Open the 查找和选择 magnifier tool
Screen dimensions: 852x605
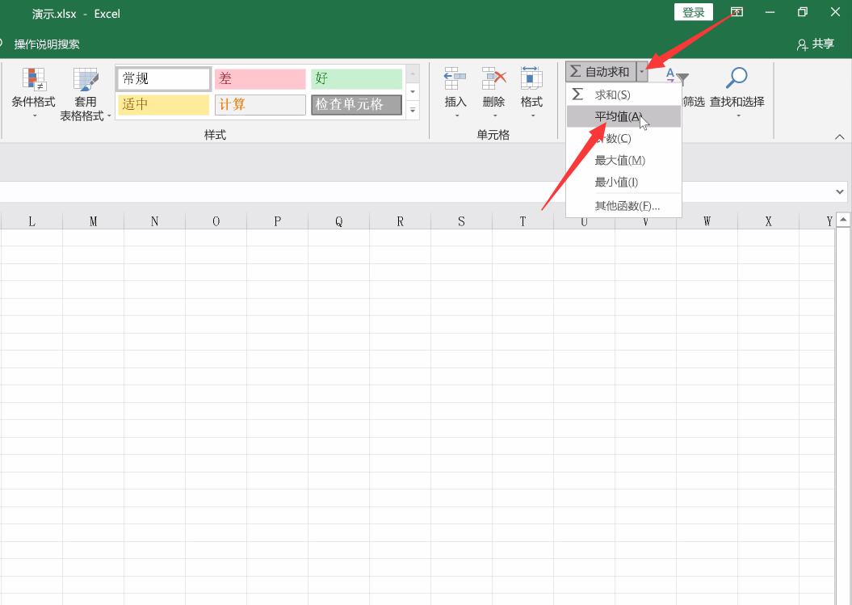737,91
